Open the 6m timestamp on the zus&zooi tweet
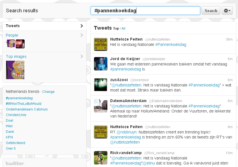 (230, 80)
